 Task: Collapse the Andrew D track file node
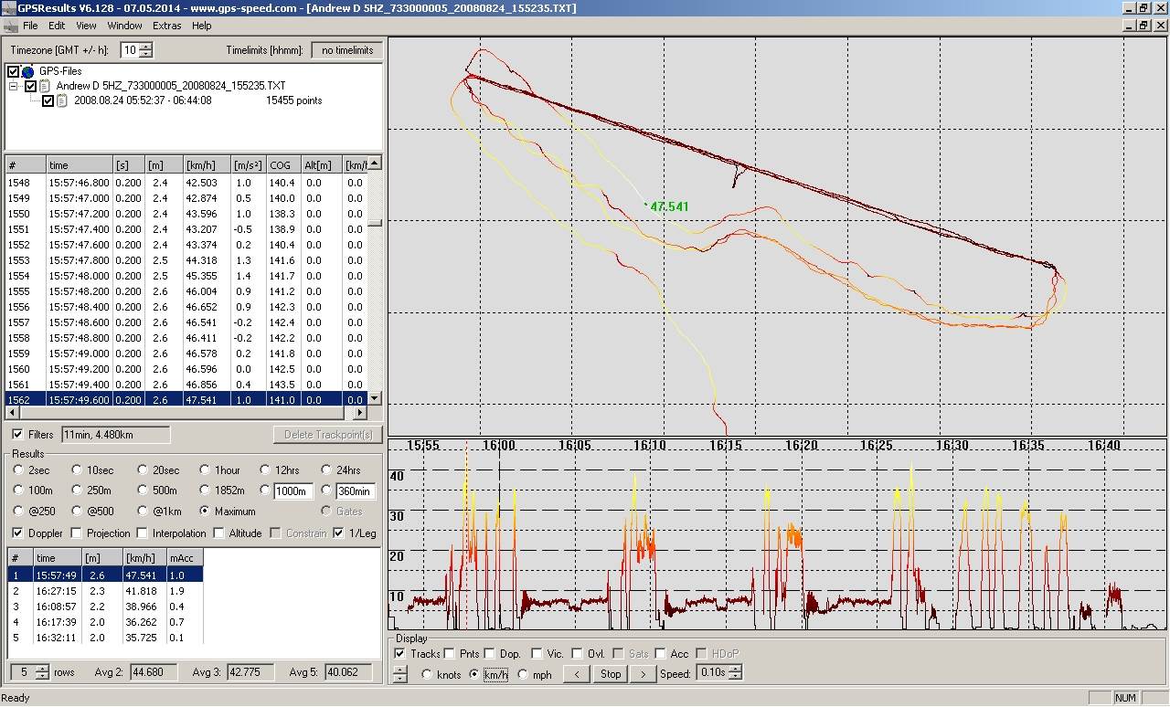14,86
